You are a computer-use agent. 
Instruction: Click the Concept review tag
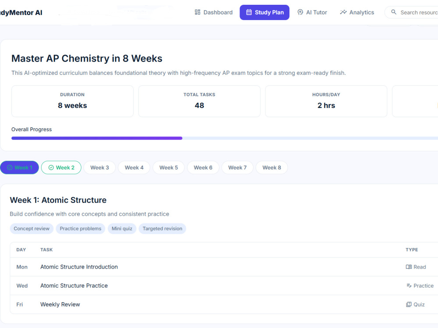(x=32, y=229)
